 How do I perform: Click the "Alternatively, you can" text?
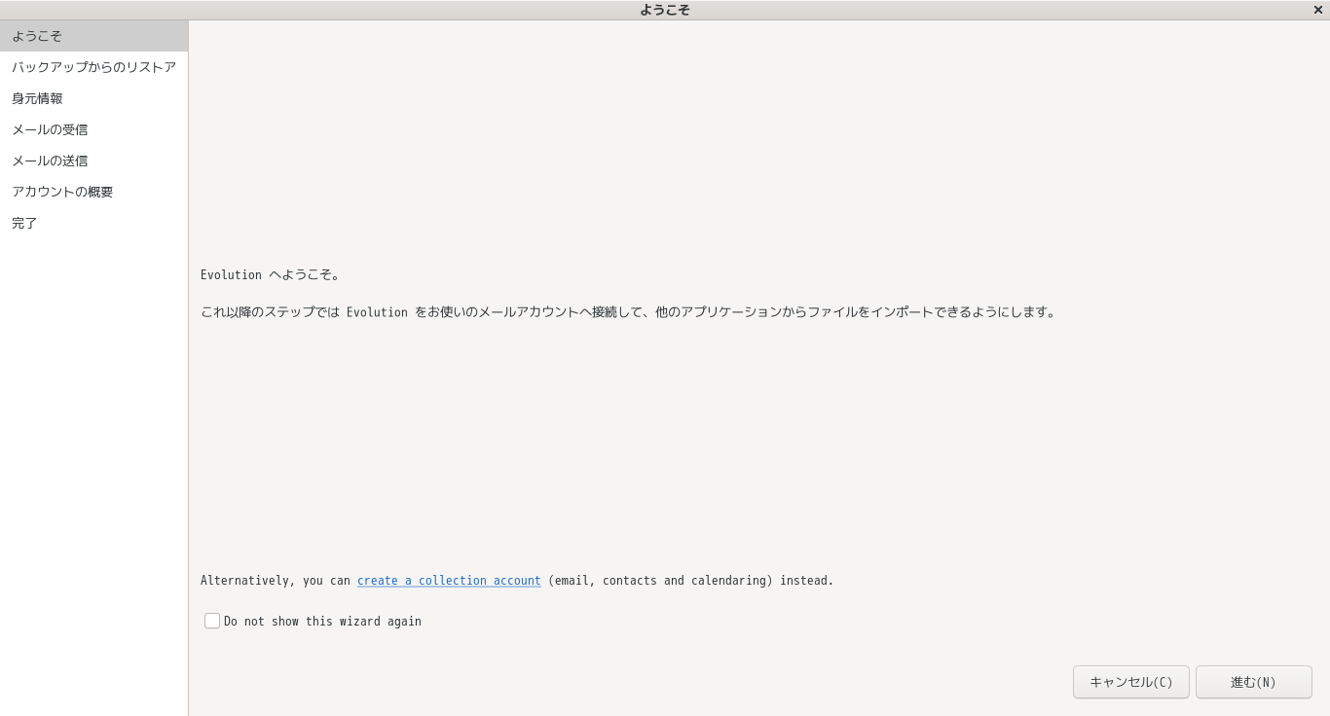[x=276, y=581]
